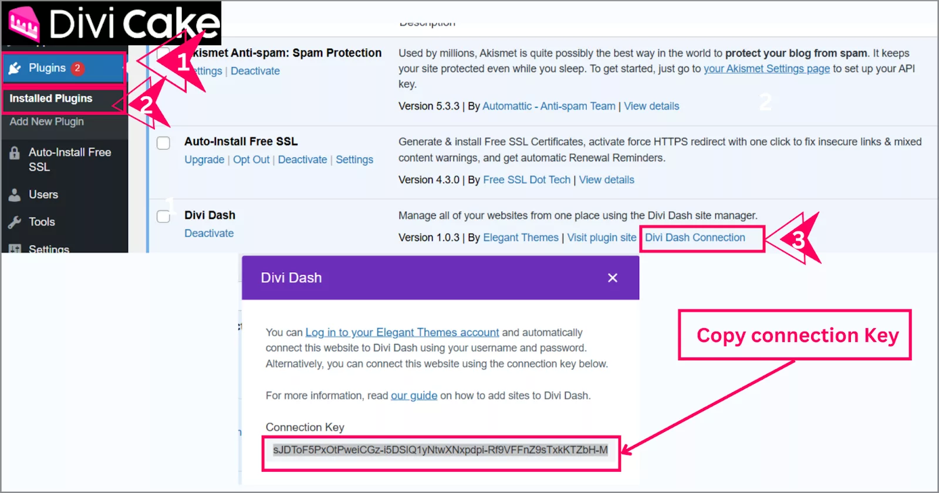Deactivate the Akismet Anti-spam plugin
This screenshot has height=493, width=939.
click(255, 71)
